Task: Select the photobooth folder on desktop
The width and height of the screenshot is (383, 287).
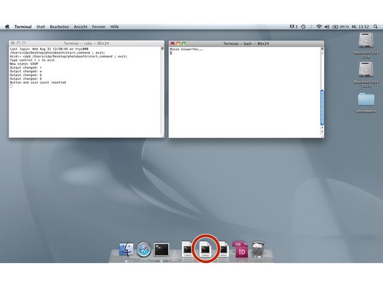Action: (366, 103)
